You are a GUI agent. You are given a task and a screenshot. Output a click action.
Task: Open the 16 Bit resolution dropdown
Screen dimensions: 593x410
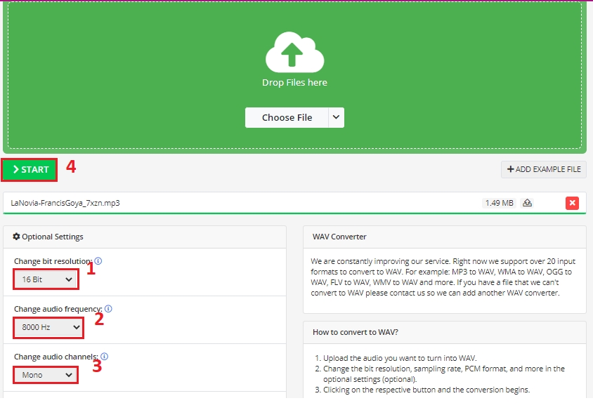[46, 279]
